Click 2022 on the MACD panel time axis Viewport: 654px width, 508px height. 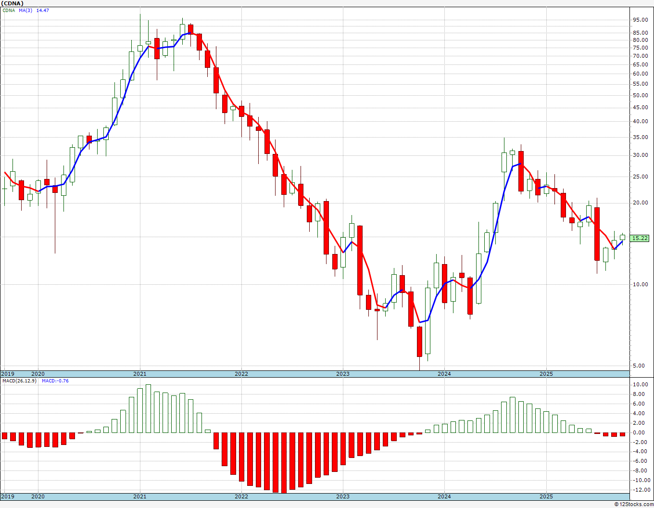[241, 496]
